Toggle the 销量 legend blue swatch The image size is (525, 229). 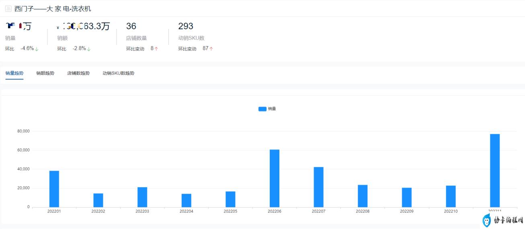pyautogui.click(x=262, y=109)
